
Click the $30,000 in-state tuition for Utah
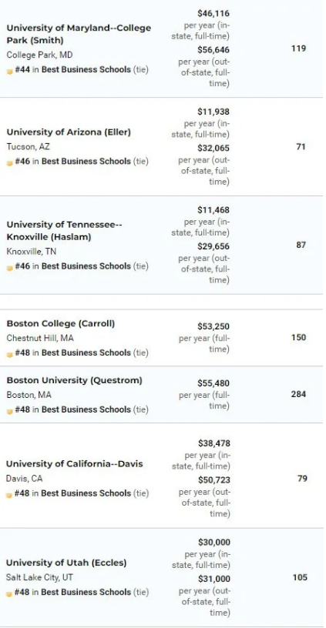pyautogui.click(x=214, y=543)
